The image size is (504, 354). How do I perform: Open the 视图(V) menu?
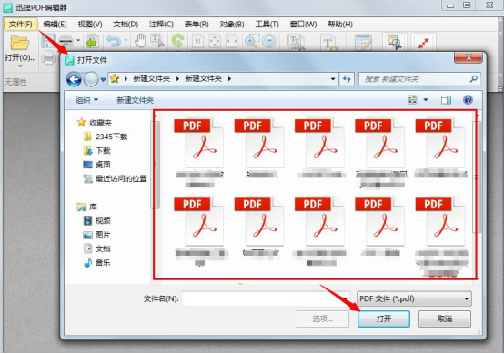(x=90, y=25)
